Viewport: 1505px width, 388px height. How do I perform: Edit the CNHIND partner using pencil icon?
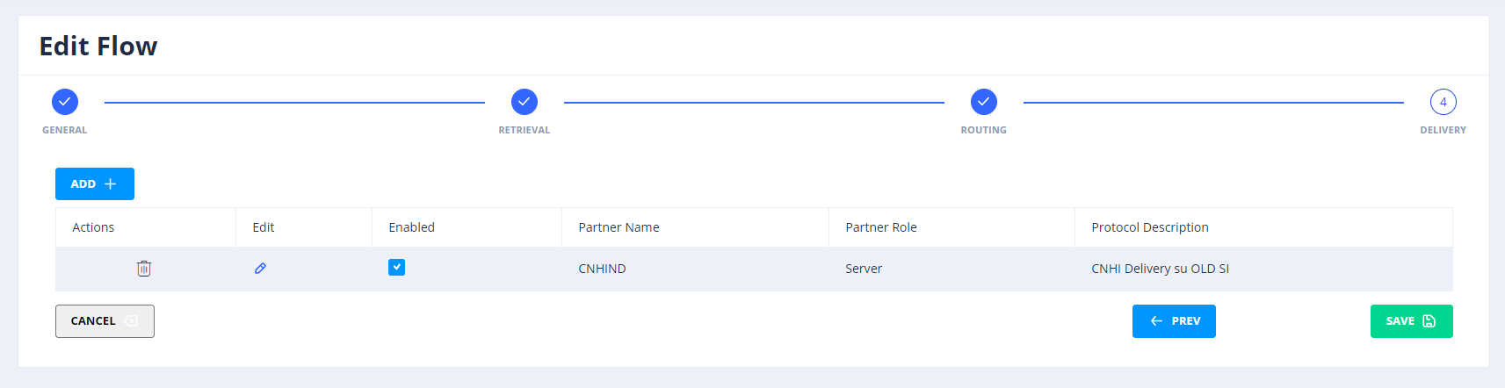point(260,269)
